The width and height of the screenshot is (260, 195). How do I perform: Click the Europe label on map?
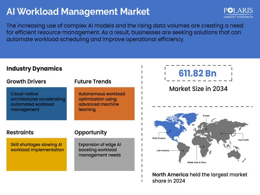206,116
